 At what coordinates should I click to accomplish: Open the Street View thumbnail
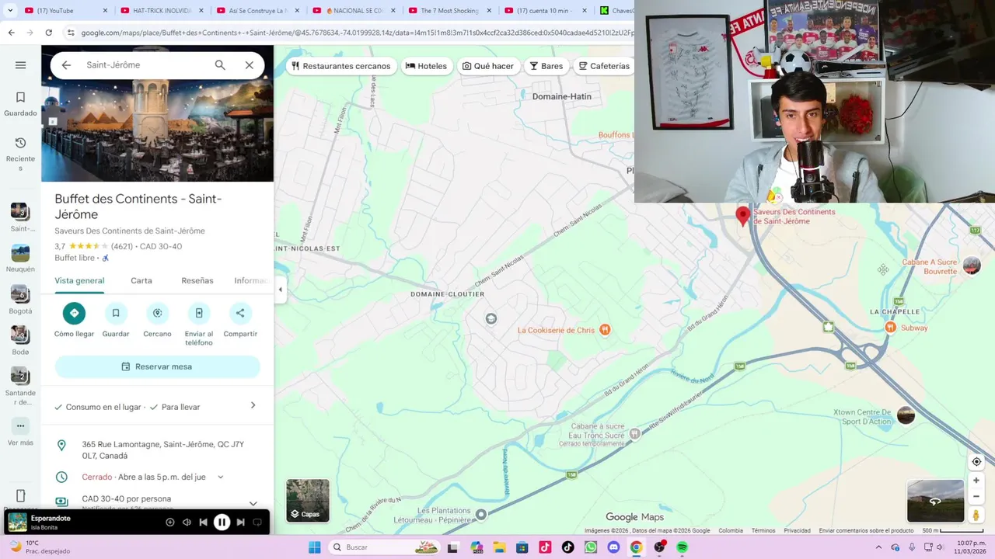click(935, 501)
